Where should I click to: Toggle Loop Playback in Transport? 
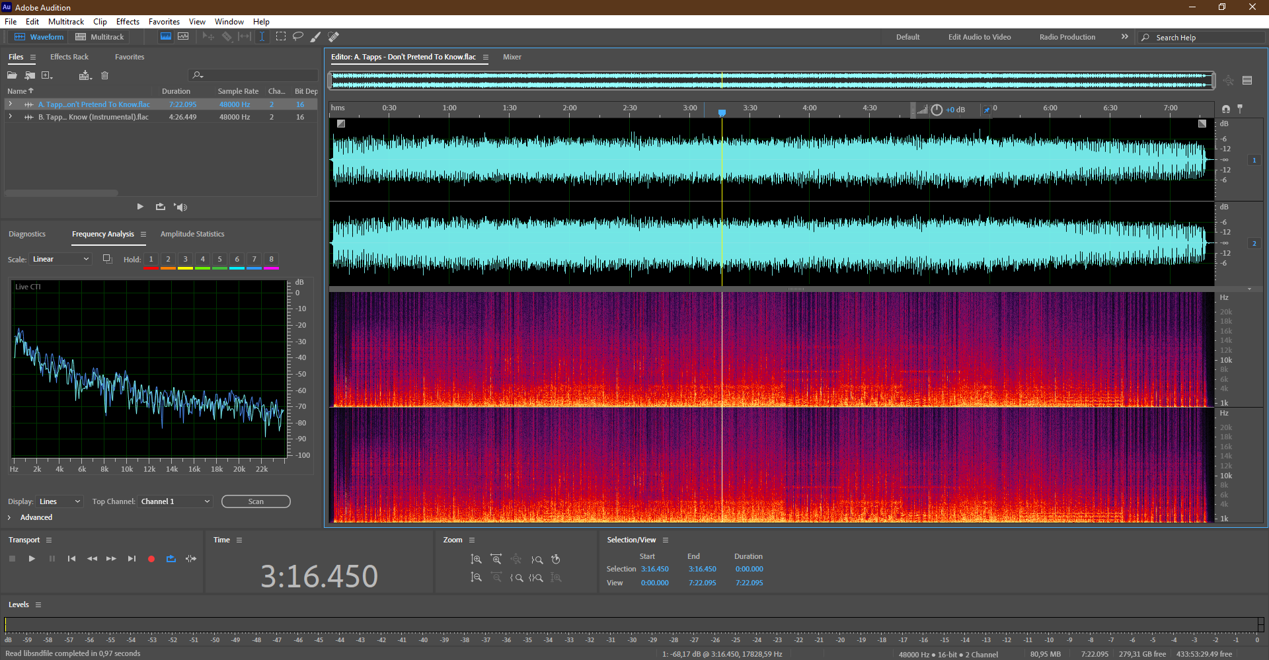(x=171, y=559)
